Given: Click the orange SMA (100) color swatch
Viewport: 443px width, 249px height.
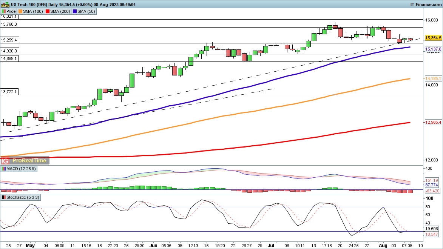Looking at the screenshot, I should 20,11.
